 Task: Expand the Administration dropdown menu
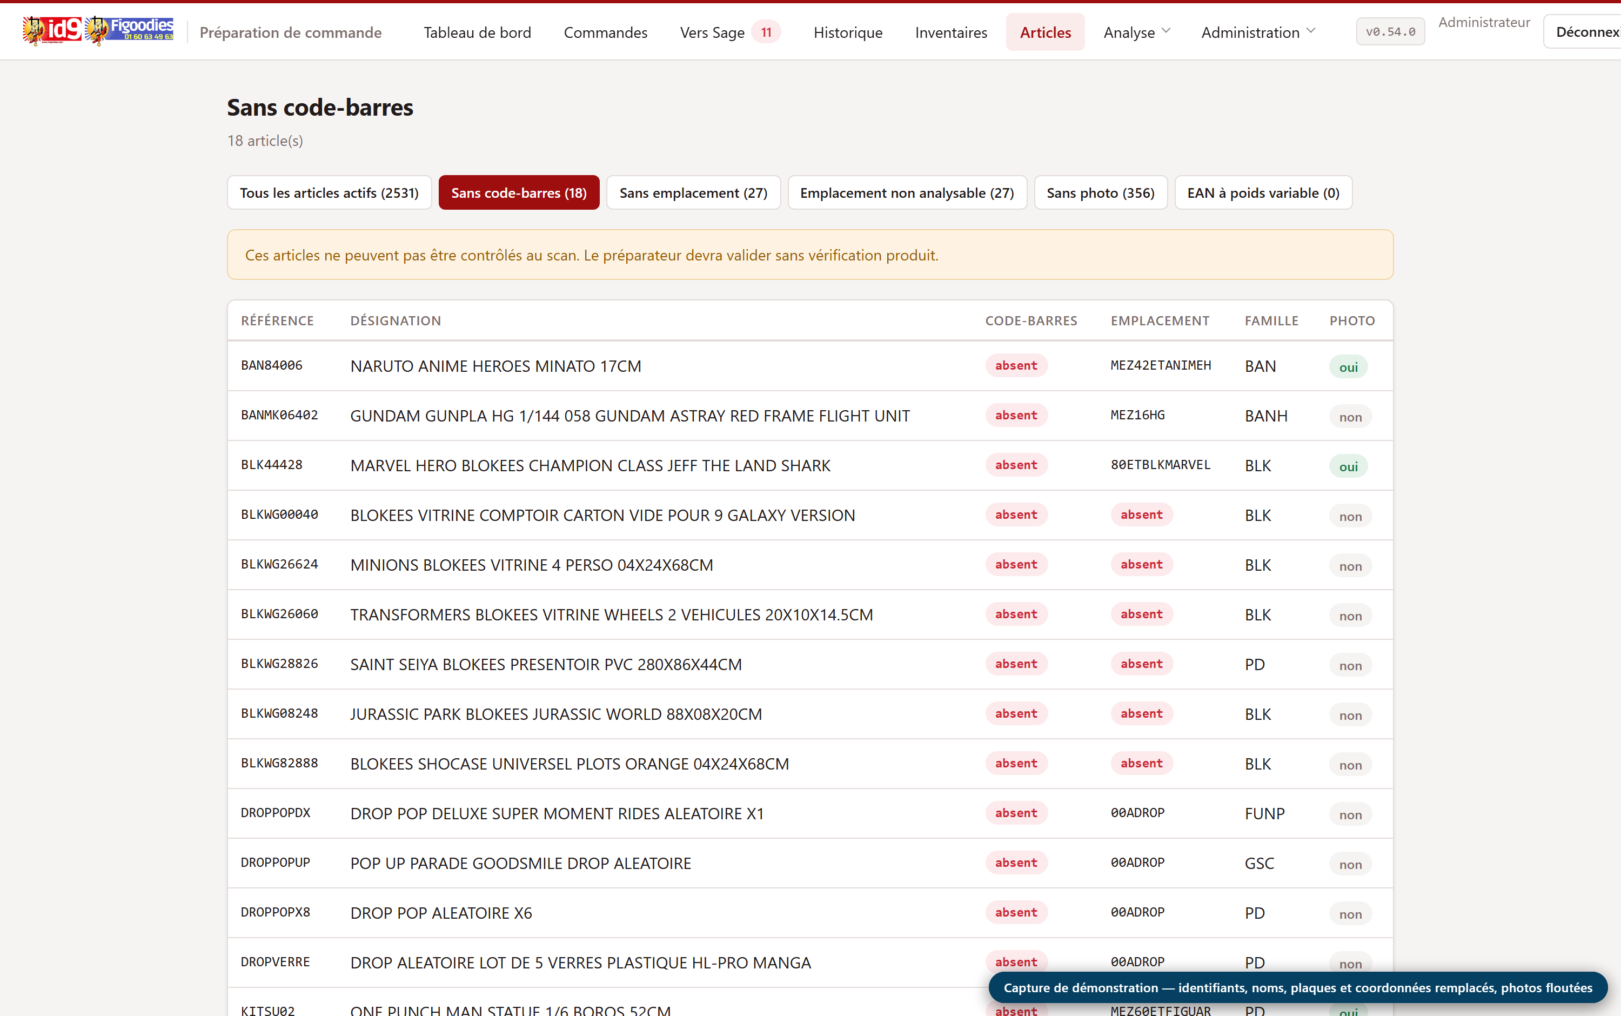(x=1257, y=32)
